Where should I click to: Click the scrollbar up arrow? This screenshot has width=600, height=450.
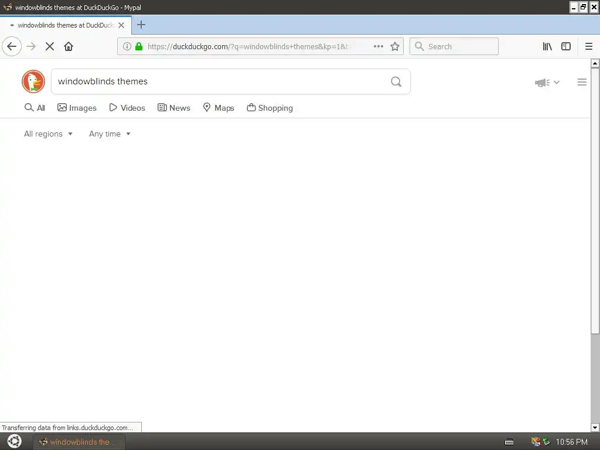(x=595, y=63)
